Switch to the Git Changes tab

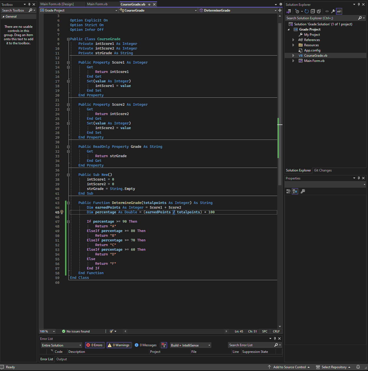[323, 170]
